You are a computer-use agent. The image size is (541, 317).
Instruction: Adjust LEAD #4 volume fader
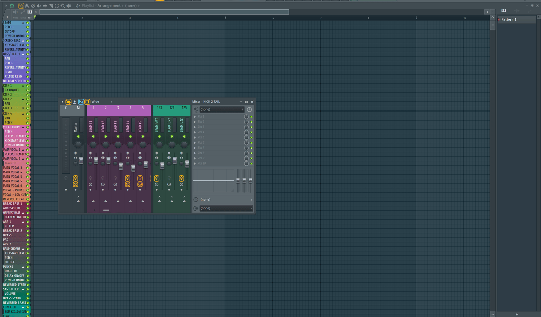click(x=133, y=168)
